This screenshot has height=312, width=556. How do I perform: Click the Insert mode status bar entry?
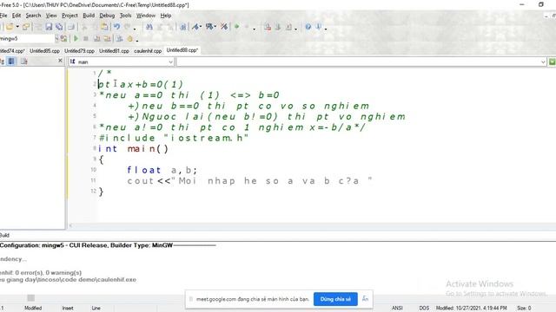pyautogui.click(x=68, y=309)
